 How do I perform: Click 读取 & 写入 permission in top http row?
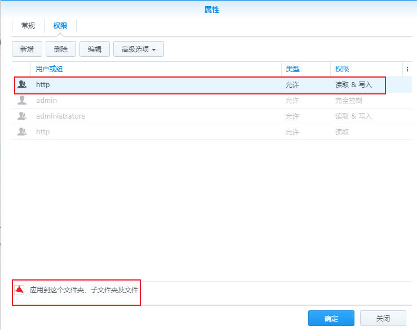click(353, 85)
